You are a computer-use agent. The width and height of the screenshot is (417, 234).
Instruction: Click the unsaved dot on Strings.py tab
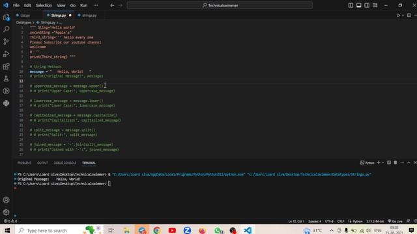click(x=70, y=16)
